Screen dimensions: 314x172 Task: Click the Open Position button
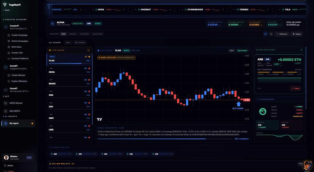point(242,50)
